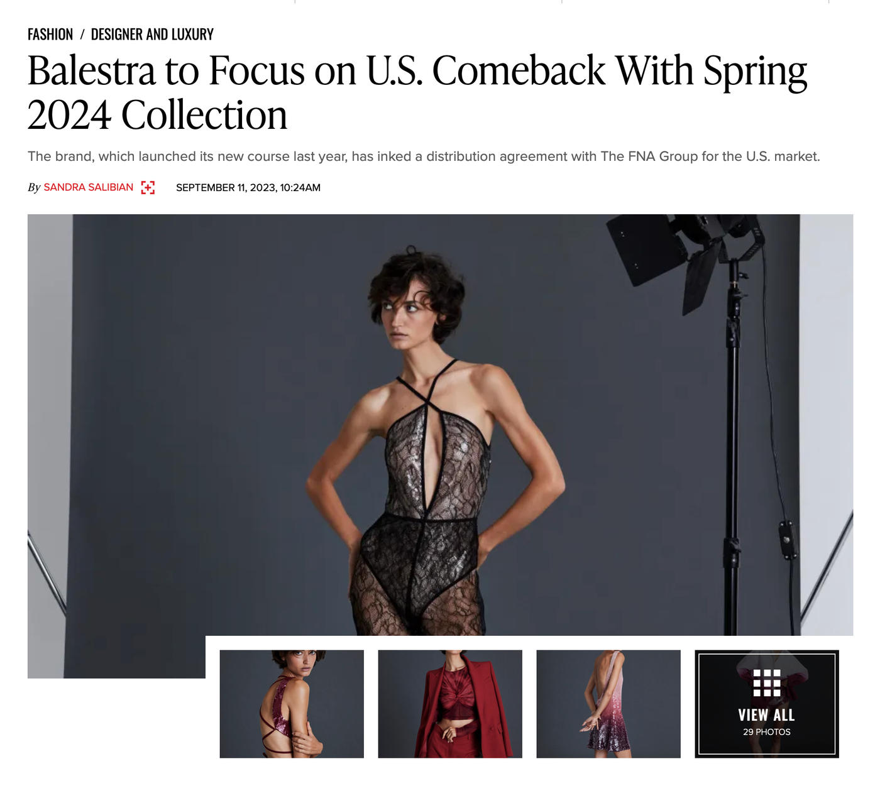Go to DESIGNER AND LUXURY section

[x=152, y=35]
